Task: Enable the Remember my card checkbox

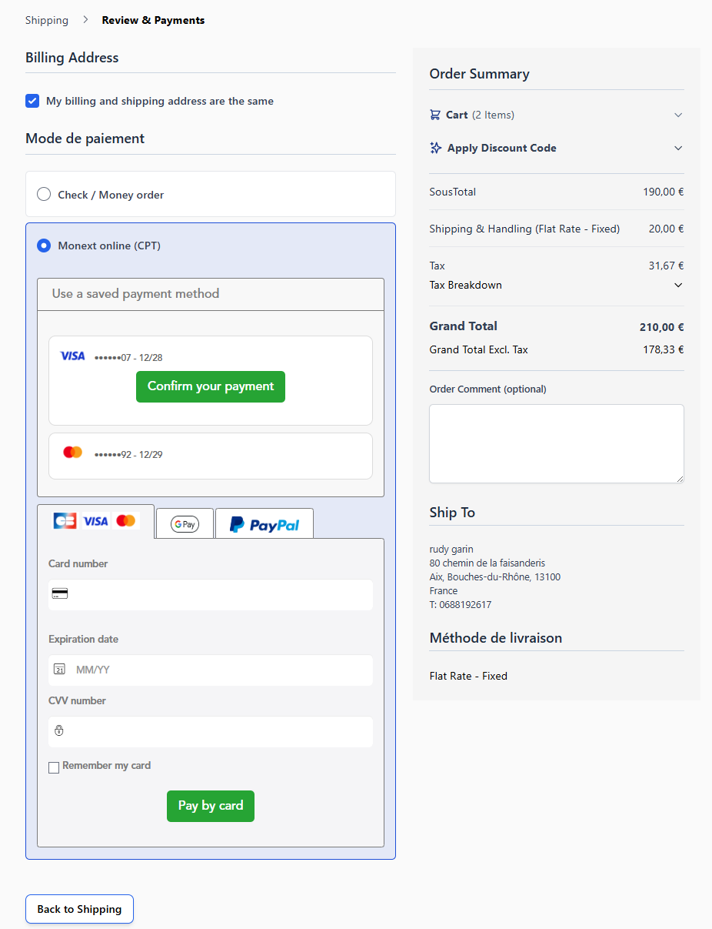Action: coord(54,767)
